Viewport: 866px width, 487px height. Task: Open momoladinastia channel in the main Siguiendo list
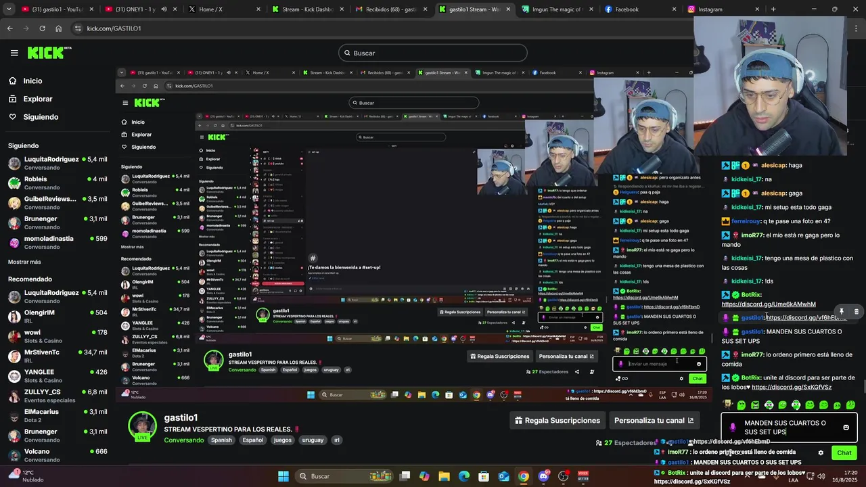pyautogui.click(x=58, y=242)
